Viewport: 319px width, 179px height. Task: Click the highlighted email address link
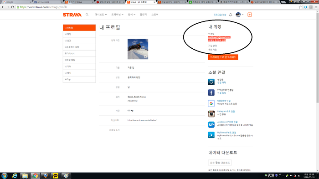[x=219, y=37]
